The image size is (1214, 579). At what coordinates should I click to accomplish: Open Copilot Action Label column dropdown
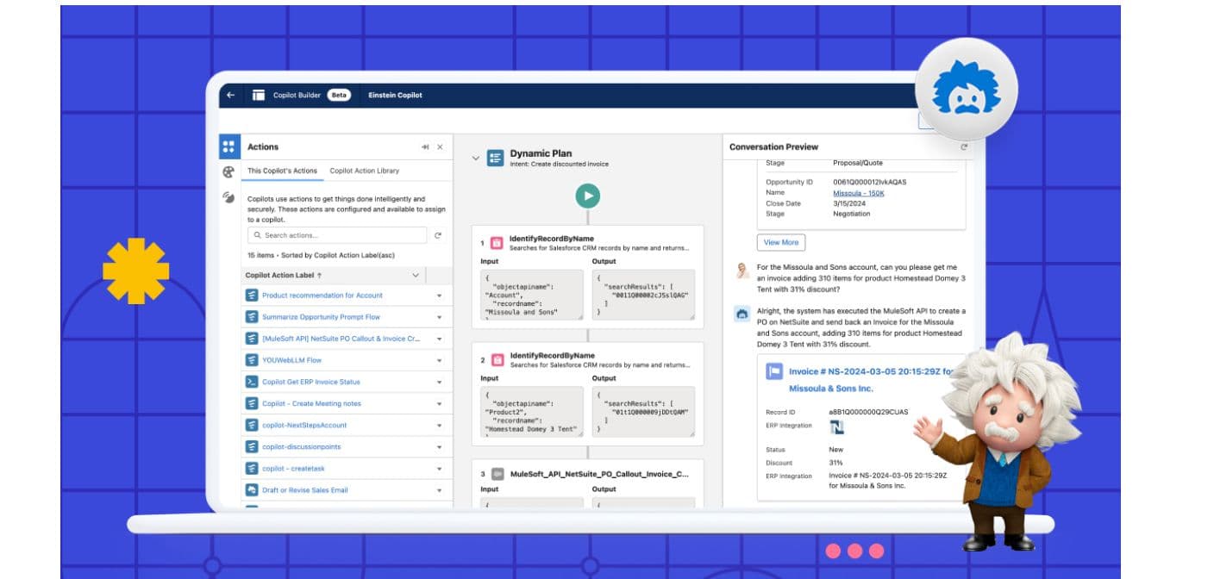[x=416, y=276]
